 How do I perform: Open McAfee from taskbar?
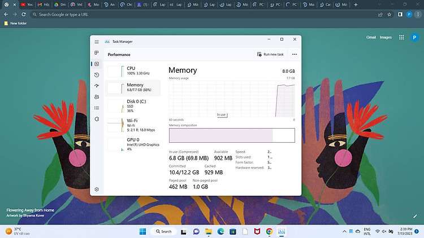coord(257,231)
